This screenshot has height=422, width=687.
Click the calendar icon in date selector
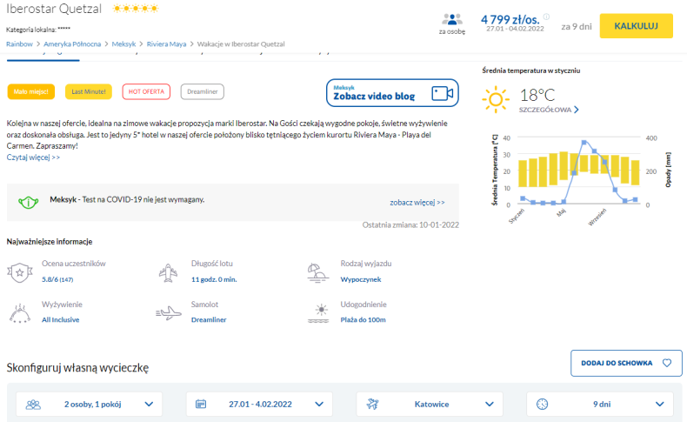[201, 404]
